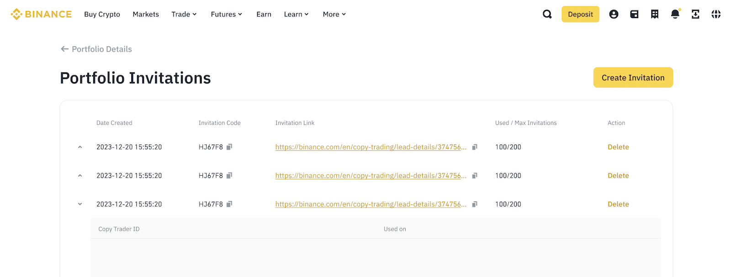This screenshot has height=277, width=731.
Task: Click the download app icon
Action: tap(695, 14)
